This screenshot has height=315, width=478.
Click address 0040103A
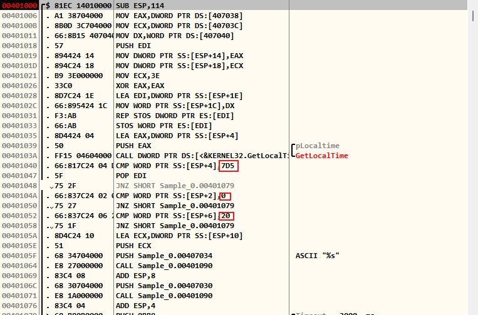pyautogui.click(x=19, y=156)
